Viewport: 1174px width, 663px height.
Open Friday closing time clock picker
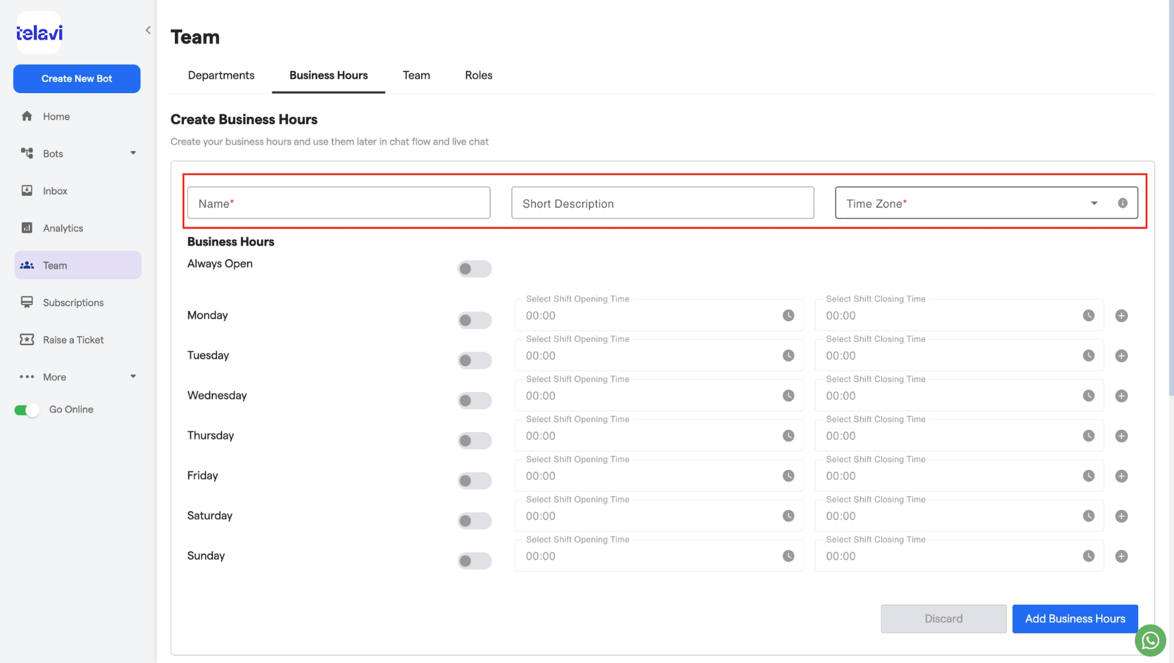(x=1089, y=476)
